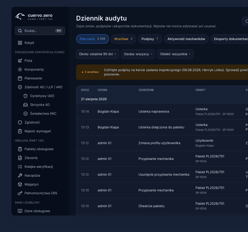Click the Dyrektywy (AD) alert shield icon

[25, 96]
